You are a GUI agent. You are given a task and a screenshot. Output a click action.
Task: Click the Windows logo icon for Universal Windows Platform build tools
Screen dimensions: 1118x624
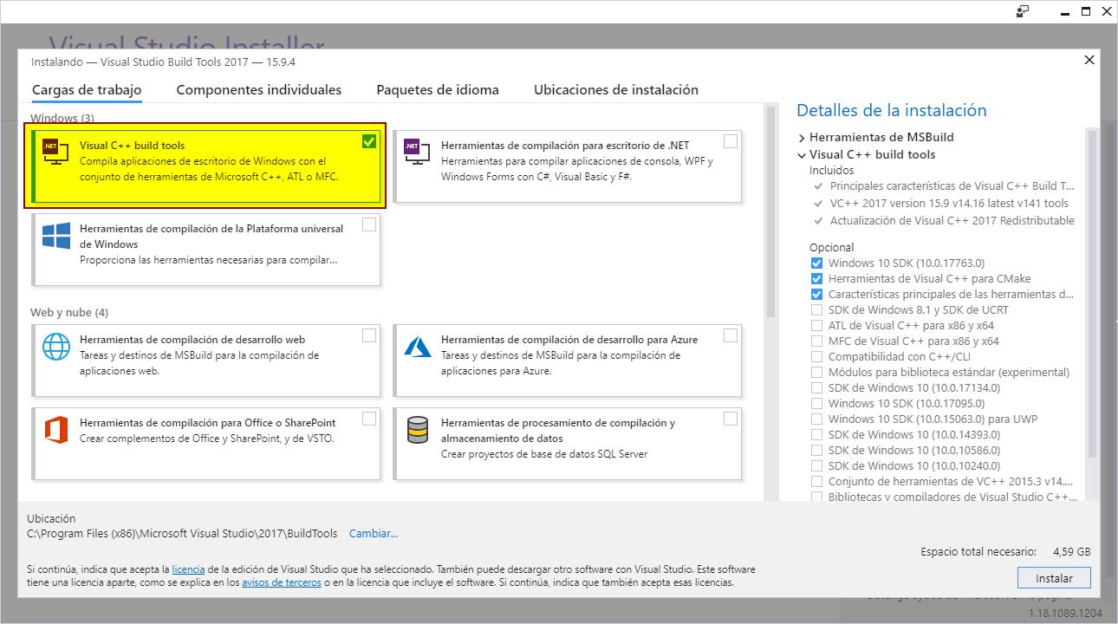(56, 236)
